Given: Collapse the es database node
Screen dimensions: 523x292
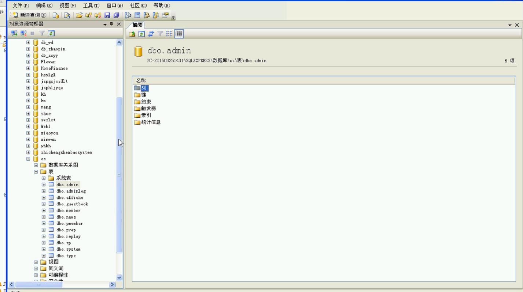Looking at the screenshot, I should click(28, 159).
